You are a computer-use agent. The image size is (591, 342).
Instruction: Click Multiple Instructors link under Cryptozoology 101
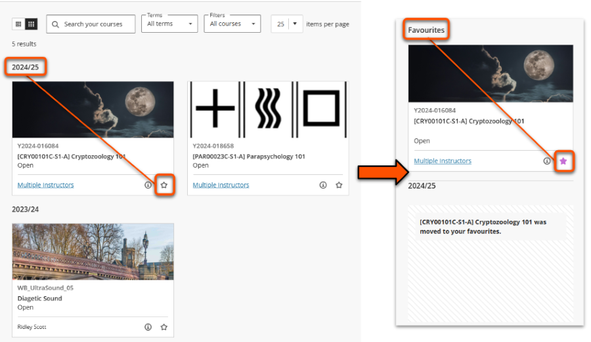pos(45,185)
